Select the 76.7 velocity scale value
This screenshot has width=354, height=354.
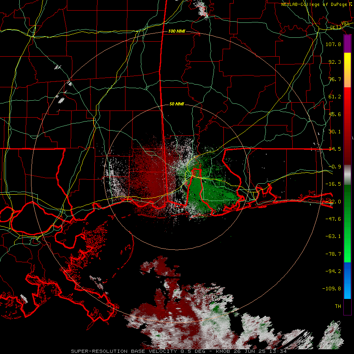pos(335,79)
